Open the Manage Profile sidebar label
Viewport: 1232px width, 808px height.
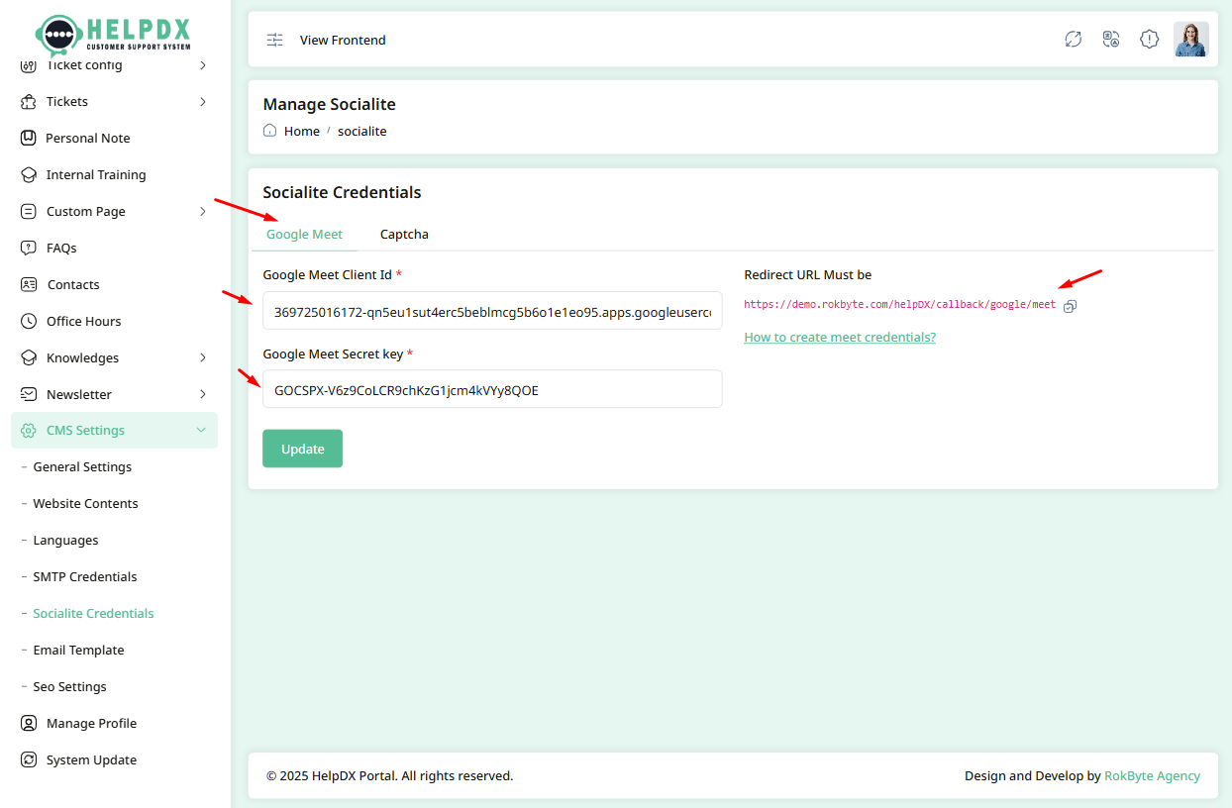tap(91, 723)
